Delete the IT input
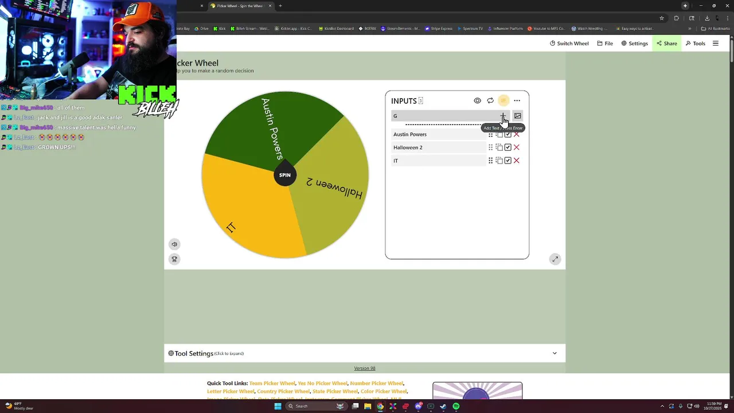The height and width of the screenshot is (413, 734). pos(517,161)
